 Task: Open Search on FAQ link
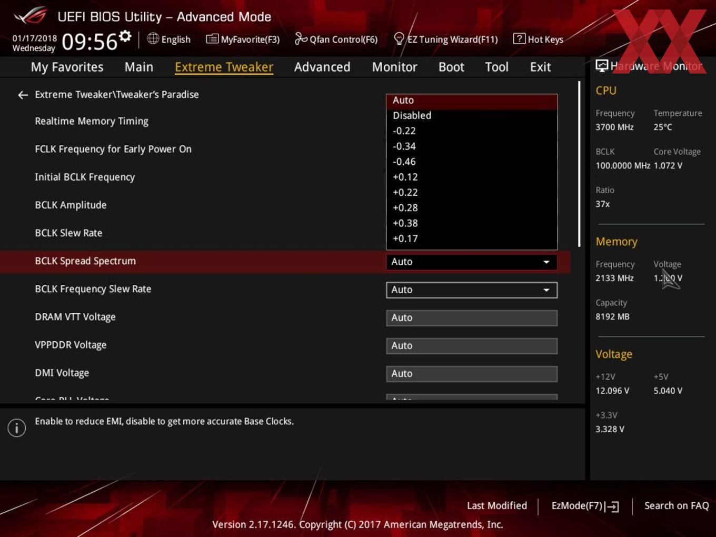677,506
